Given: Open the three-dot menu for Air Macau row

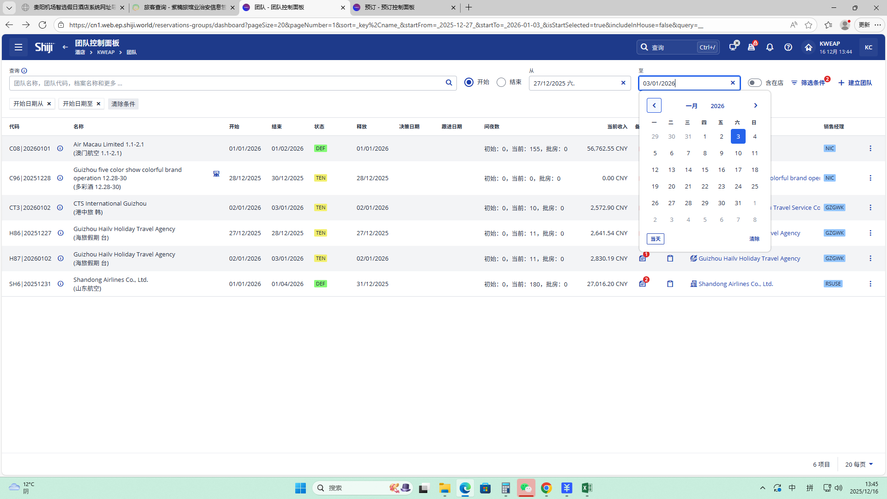Looking at the screenshot, I should coord(870,148).
